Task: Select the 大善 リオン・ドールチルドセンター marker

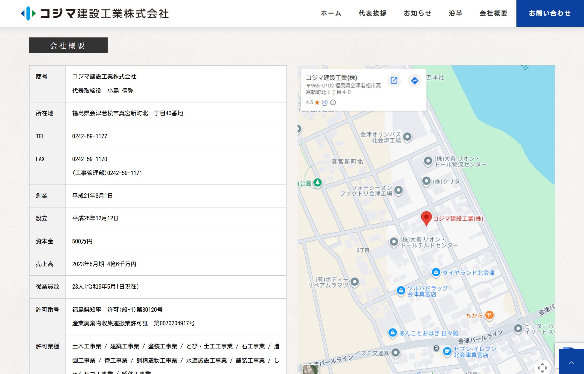Action: coord(394,242)
